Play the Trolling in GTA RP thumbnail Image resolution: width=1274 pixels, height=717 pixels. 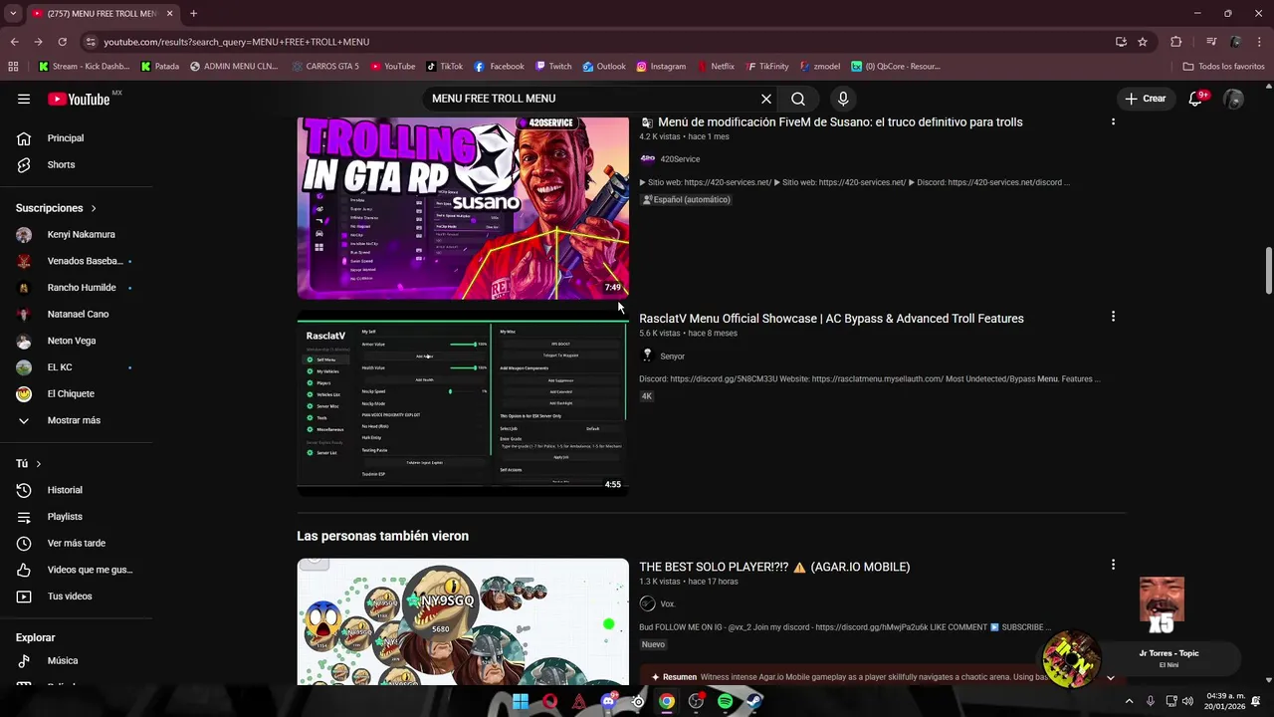(x=463, y=207)
